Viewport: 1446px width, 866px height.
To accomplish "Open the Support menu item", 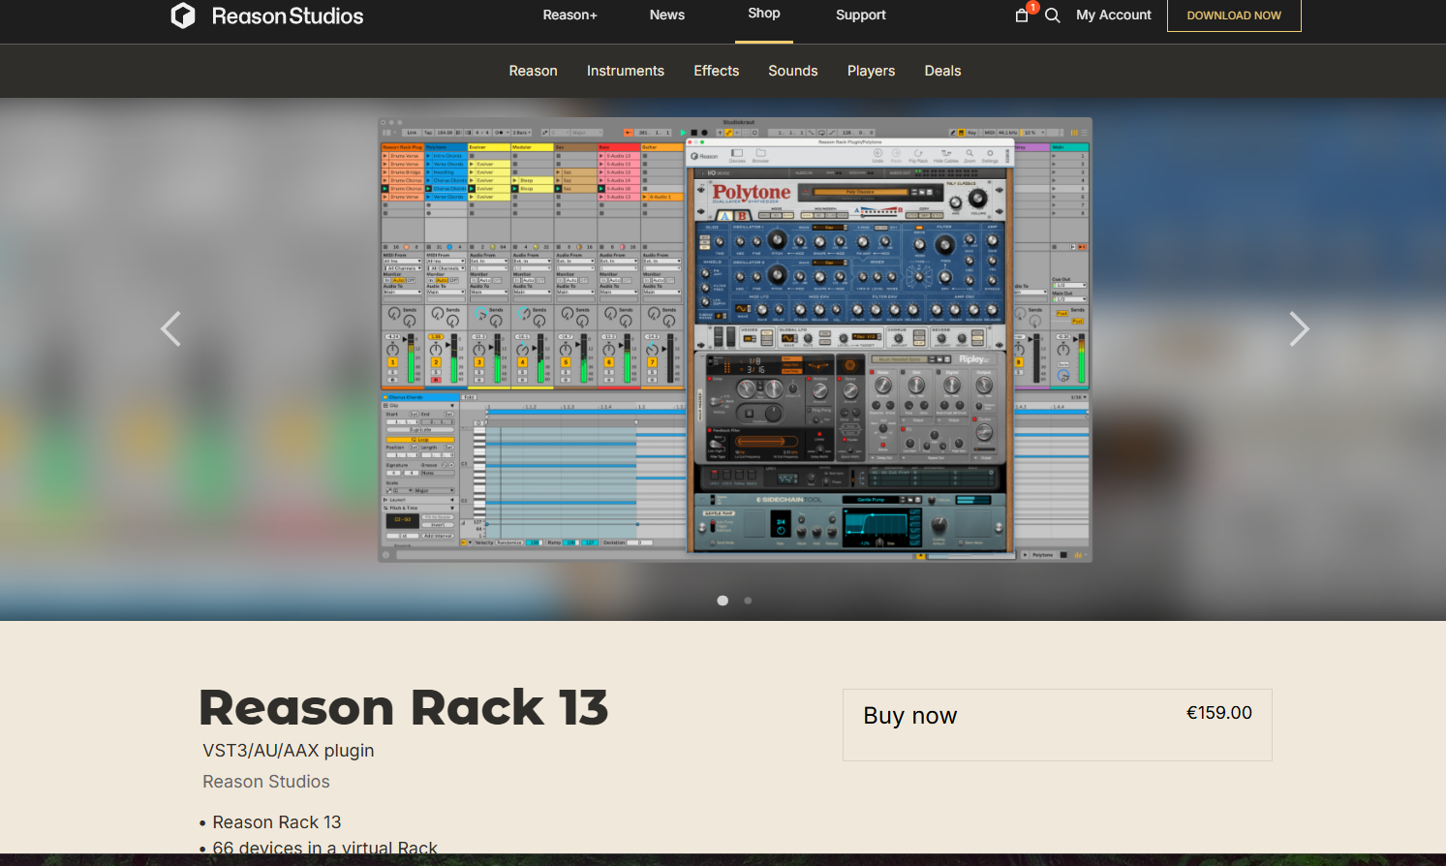I will 861,15.
